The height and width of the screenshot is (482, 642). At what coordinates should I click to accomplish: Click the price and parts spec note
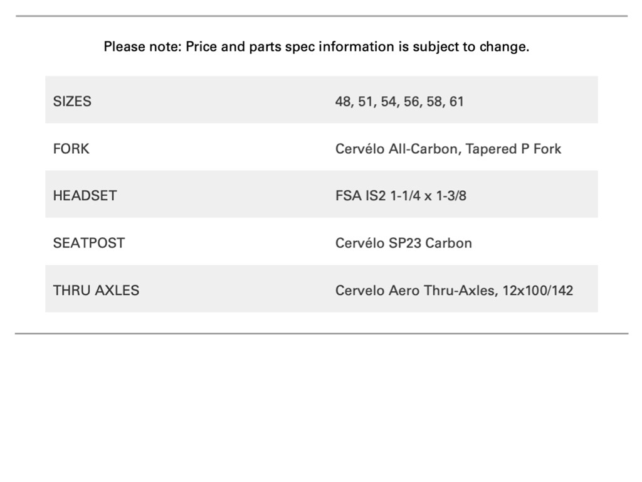click(x=317, y=46)
